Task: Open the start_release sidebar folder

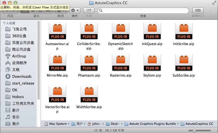Action: (19, 83)
